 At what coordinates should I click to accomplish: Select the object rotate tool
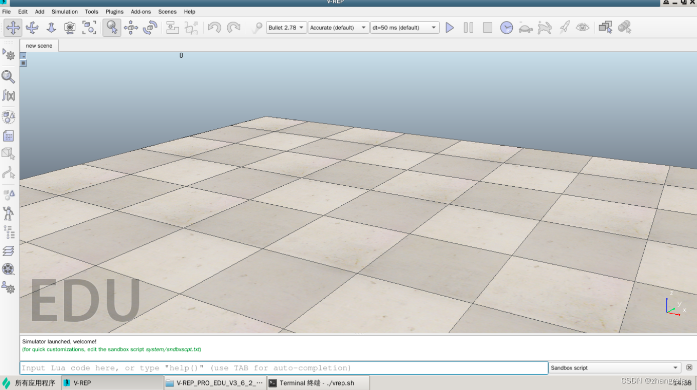pos(150,28)
